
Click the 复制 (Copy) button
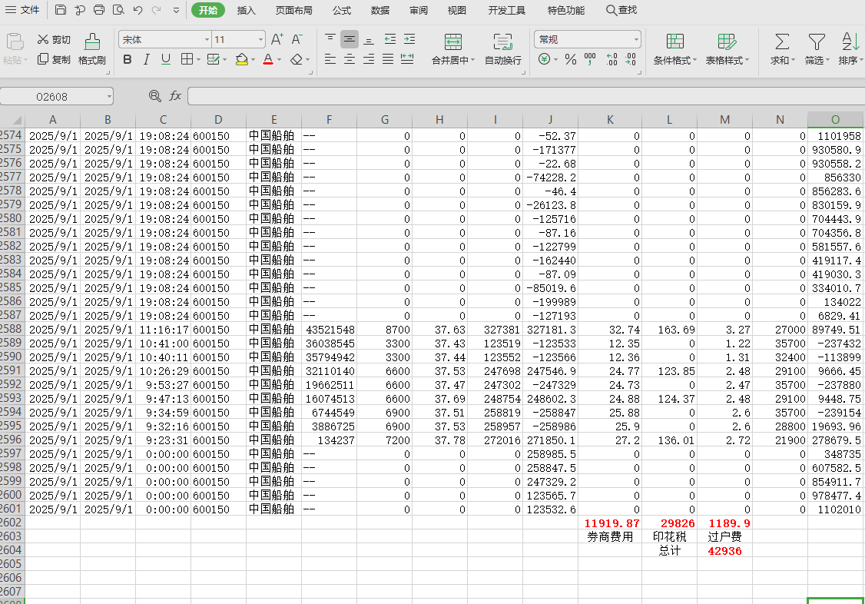coord(55,59)
